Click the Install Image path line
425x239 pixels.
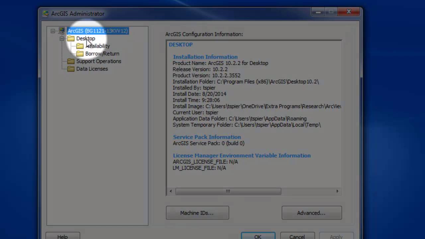[x=257, y=106]
